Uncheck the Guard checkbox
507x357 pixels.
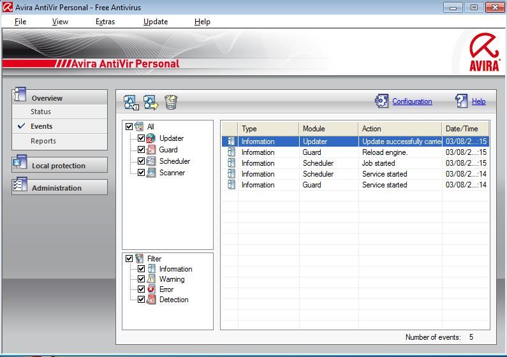142,150
